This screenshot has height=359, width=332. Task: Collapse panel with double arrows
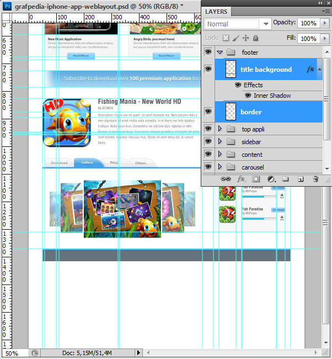320,3
